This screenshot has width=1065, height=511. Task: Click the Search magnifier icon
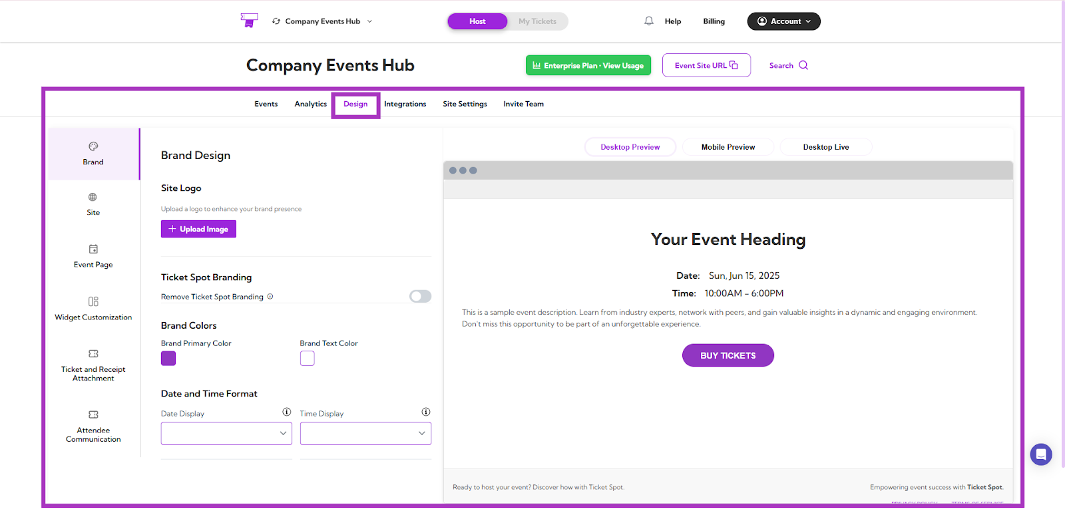point(803,65)
